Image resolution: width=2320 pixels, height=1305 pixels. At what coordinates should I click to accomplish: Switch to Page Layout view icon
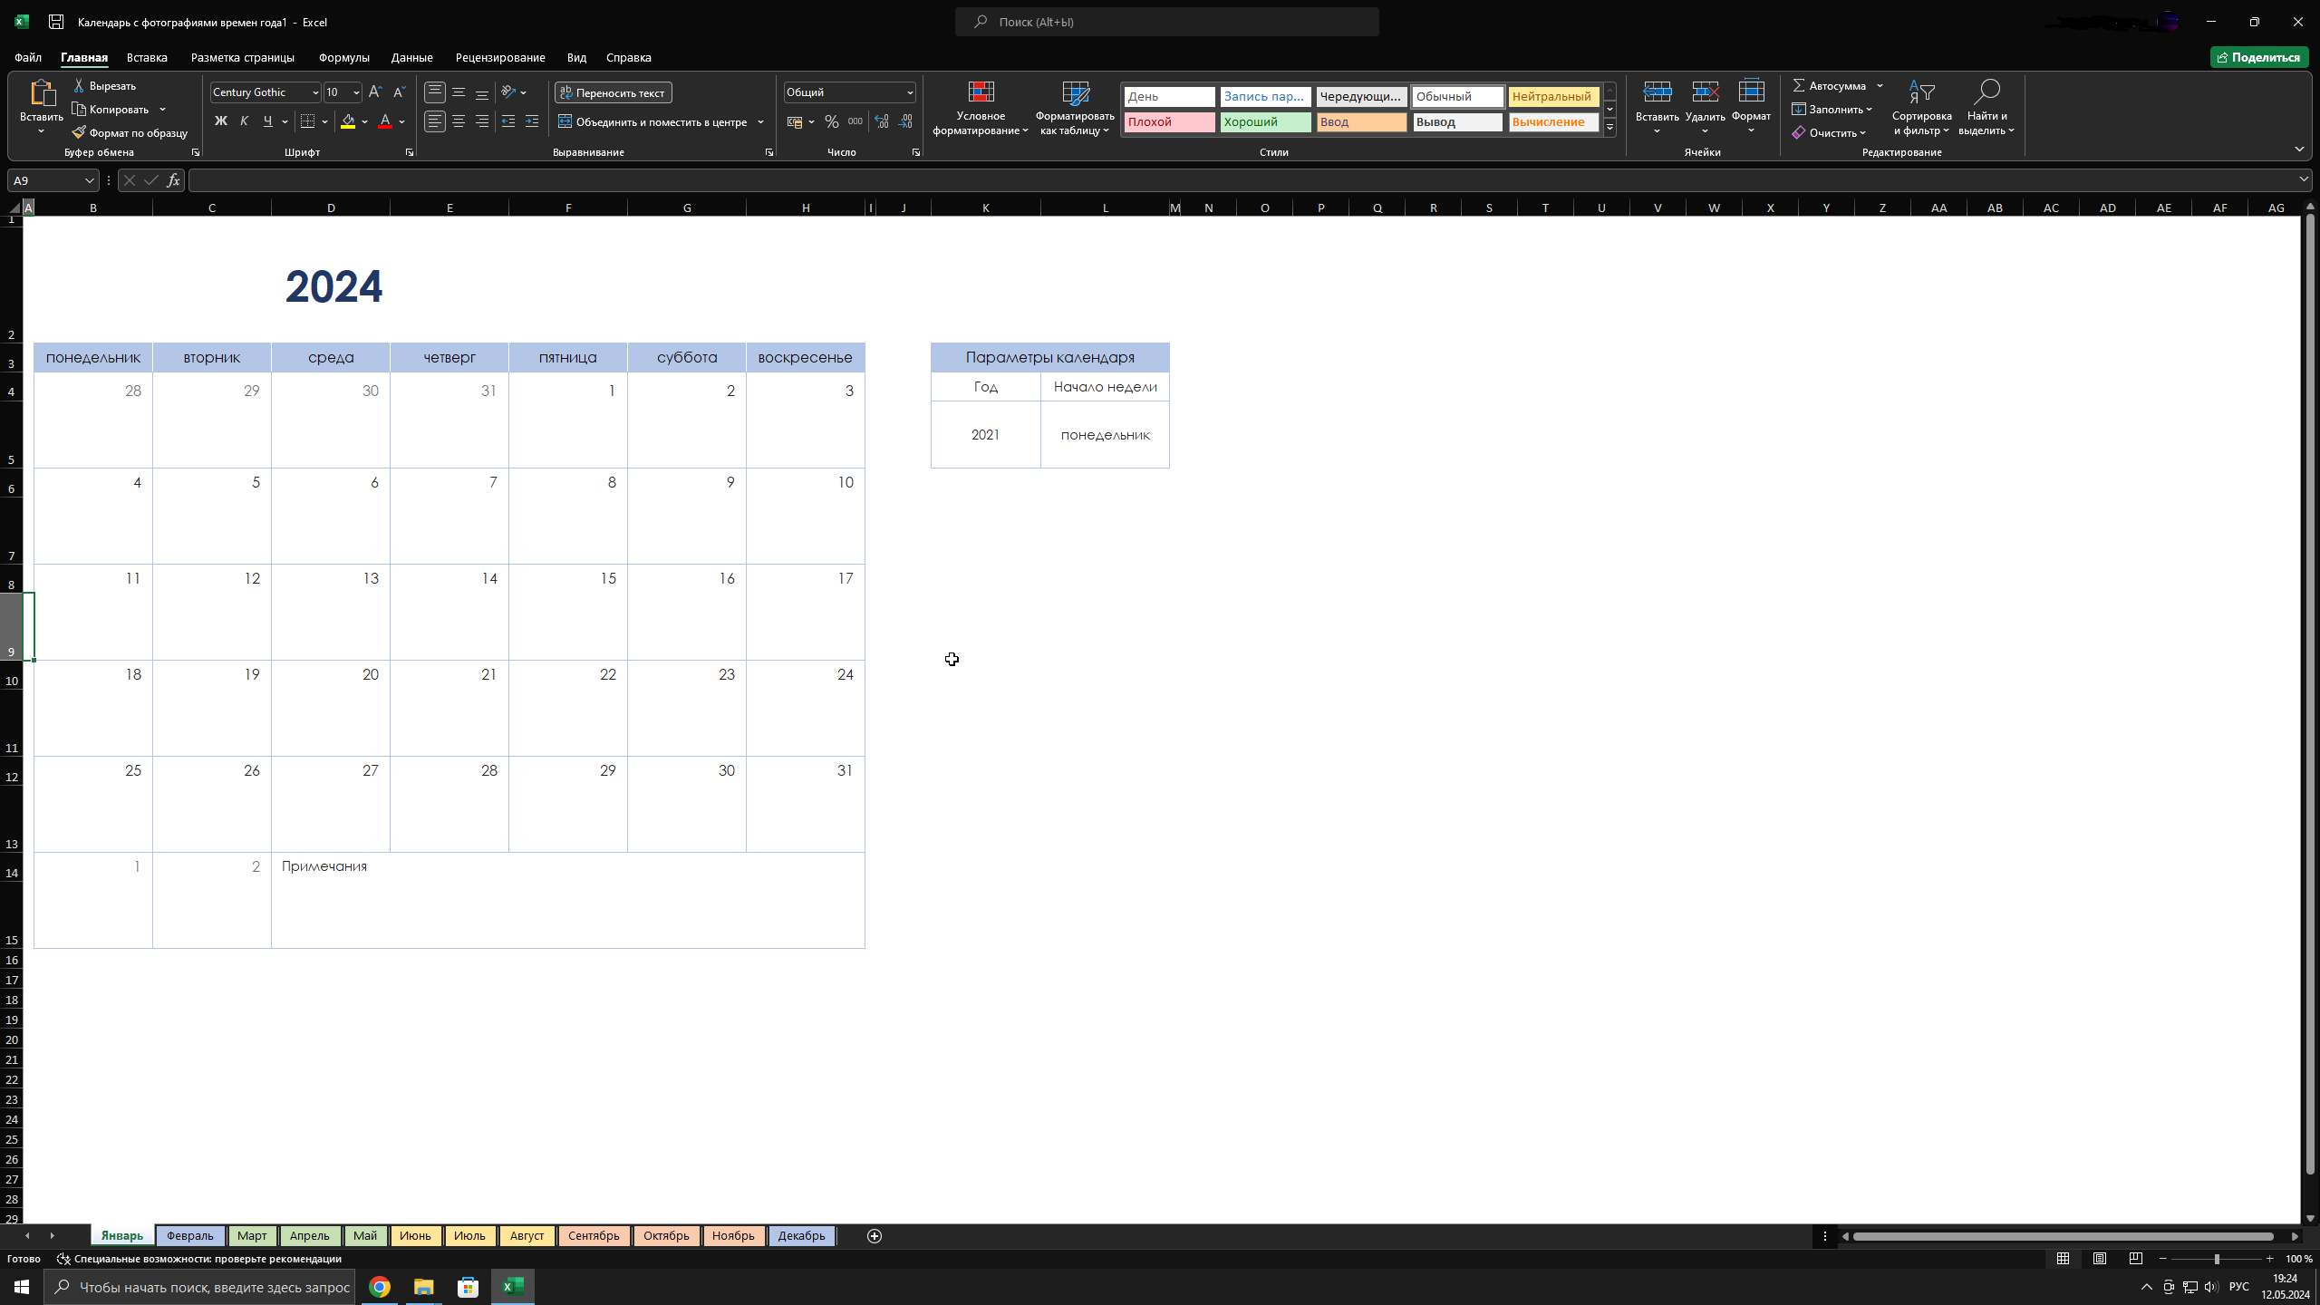click(x=2099, y=1259)
